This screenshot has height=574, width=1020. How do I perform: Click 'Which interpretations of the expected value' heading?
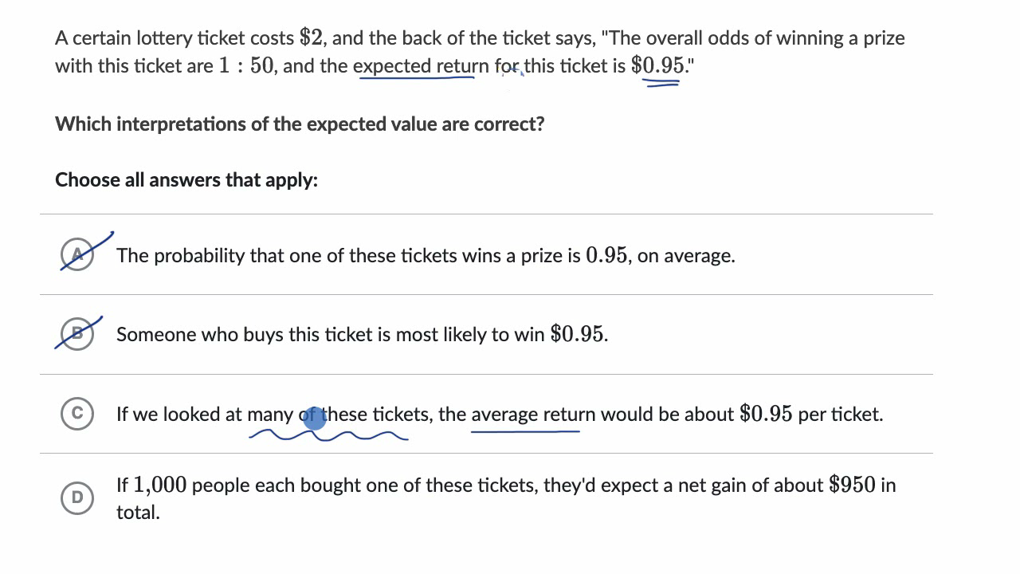244,124
